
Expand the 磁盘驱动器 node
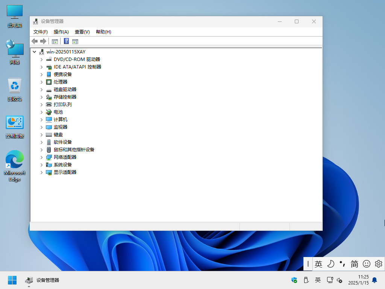[x=41, y=90]
